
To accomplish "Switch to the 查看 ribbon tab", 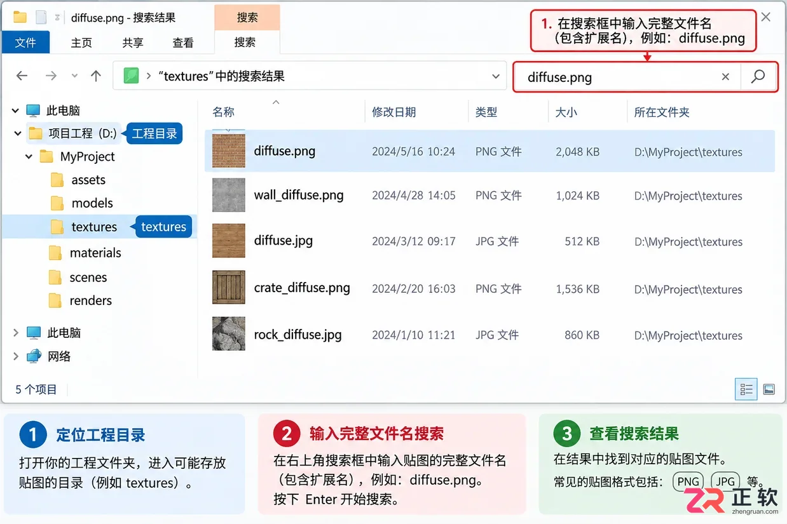I will pos(183,43).
